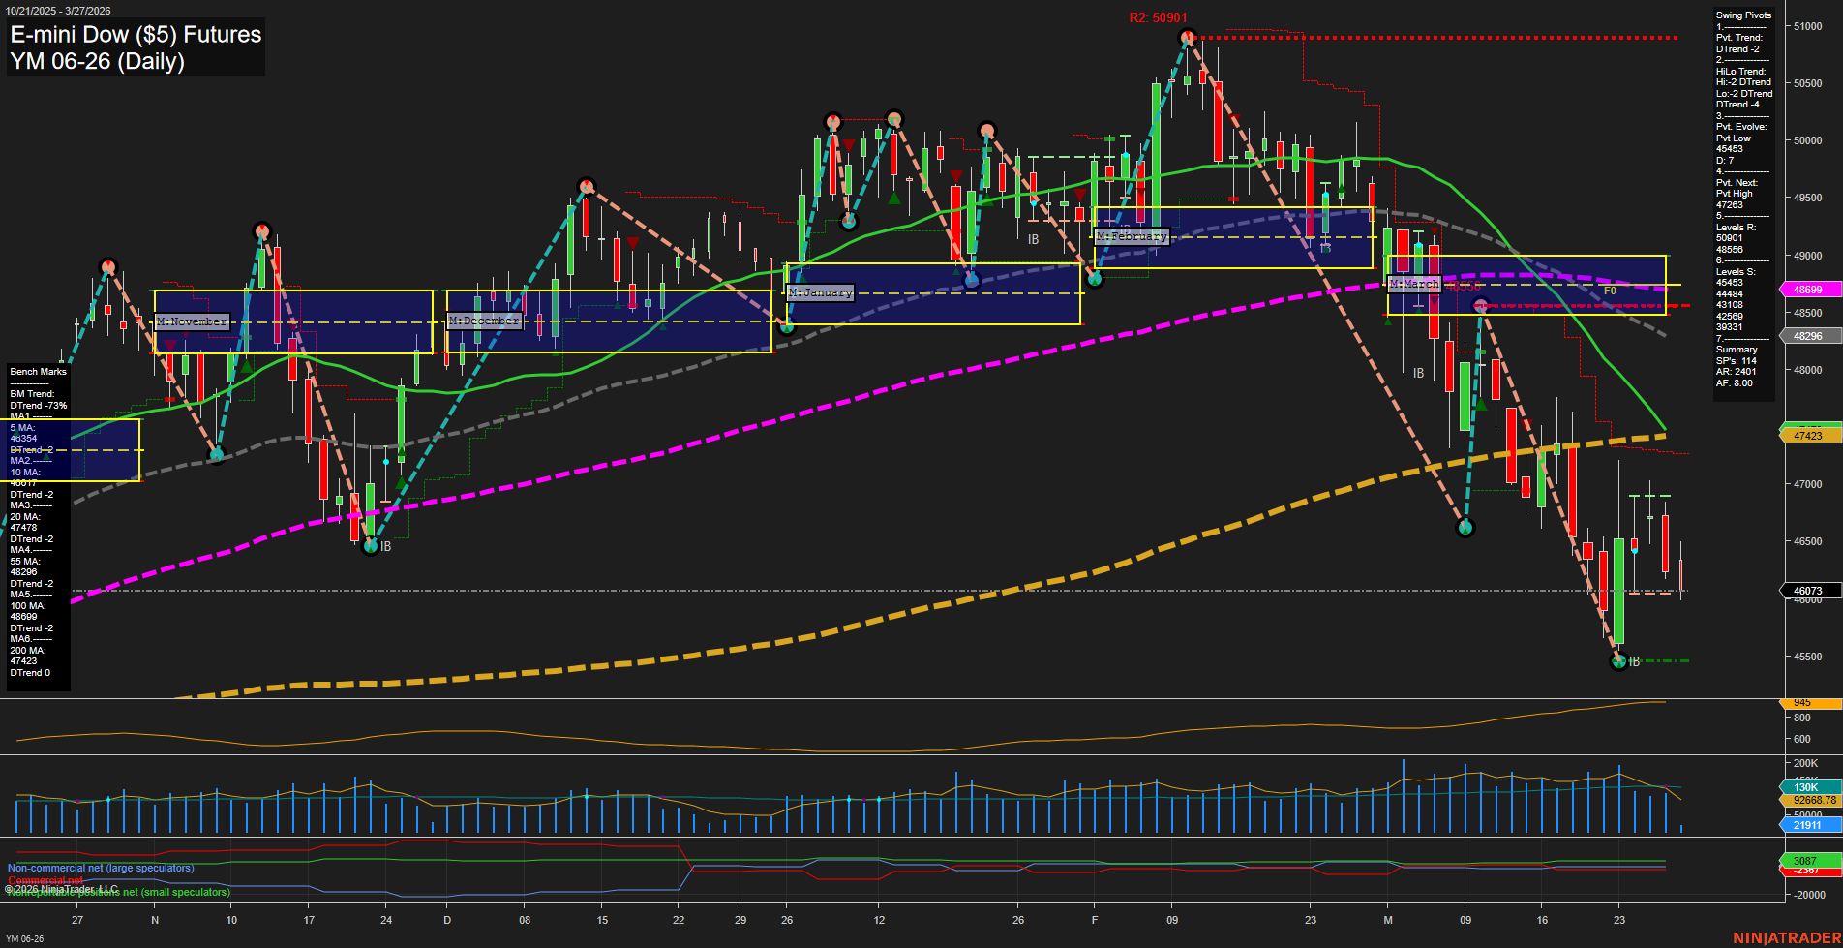Screen dimensions: 1843x948
Task: Expand the Bench Marks panel
Action: 37,371
